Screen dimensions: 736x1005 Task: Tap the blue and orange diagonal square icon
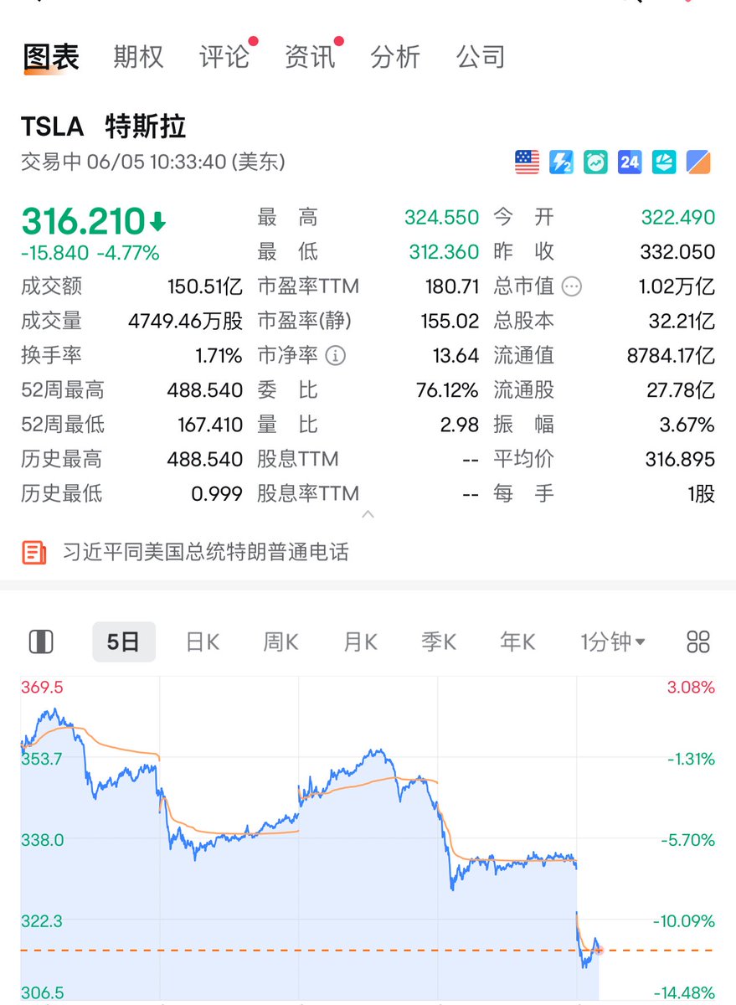(698, 162)
